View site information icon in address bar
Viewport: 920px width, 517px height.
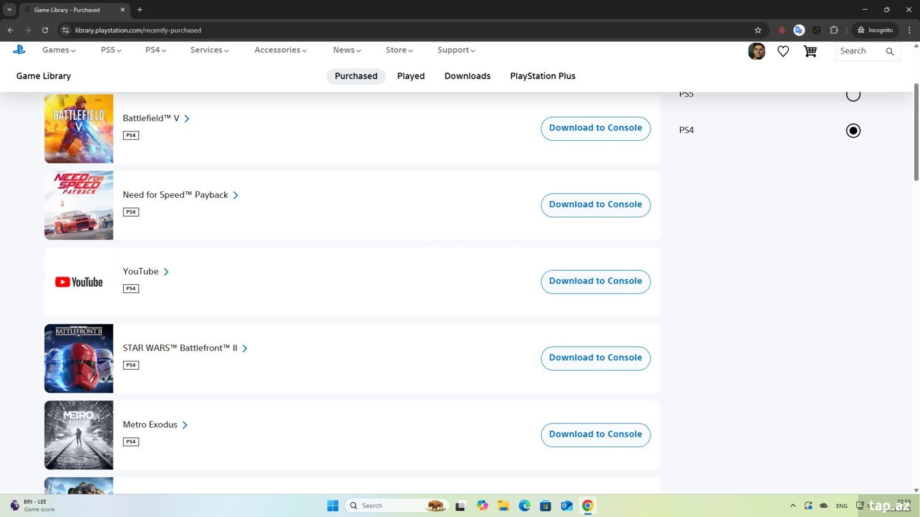tap(66, 30)
